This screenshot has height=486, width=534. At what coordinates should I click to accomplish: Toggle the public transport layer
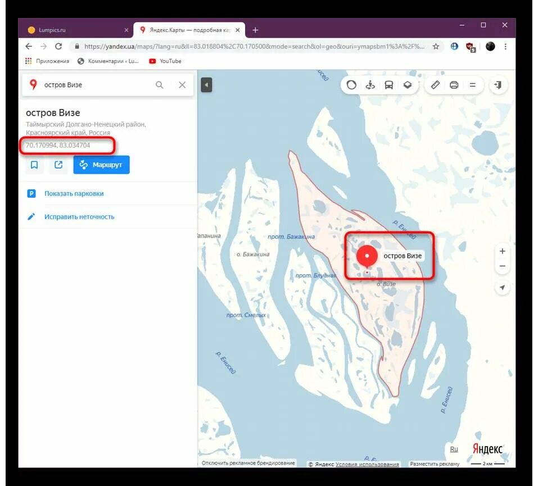coord(389,85)
